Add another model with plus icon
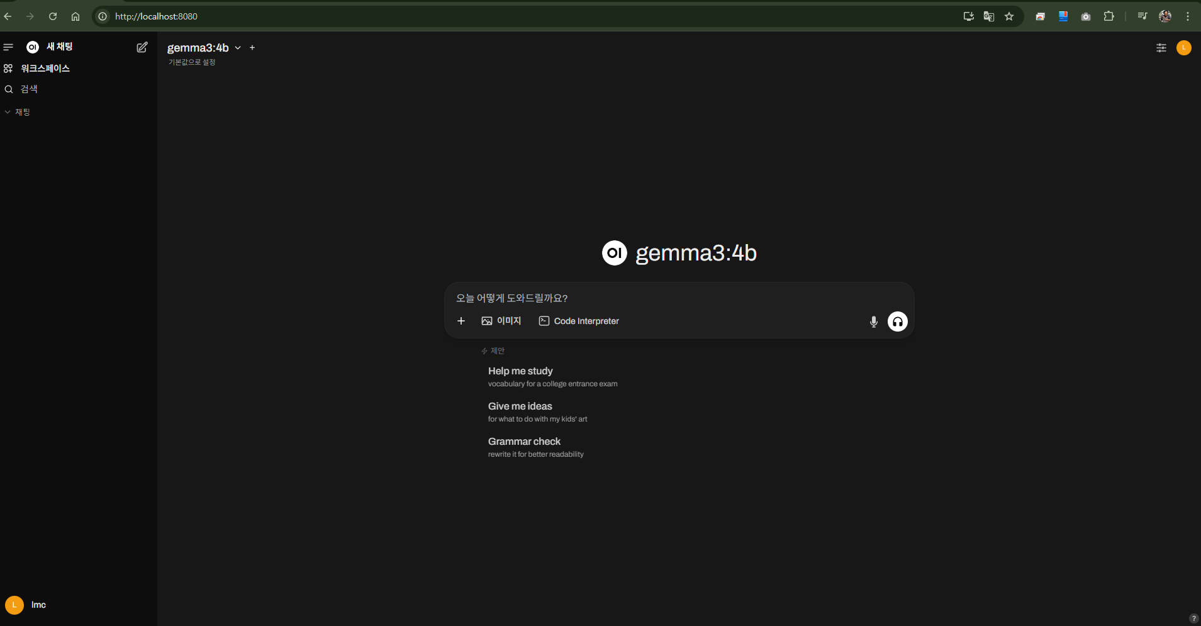 pos(252,48)
